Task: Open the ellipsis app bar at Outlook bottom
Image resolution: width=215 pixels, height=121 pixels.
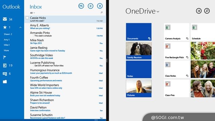Action: click(x=96, y=120)
